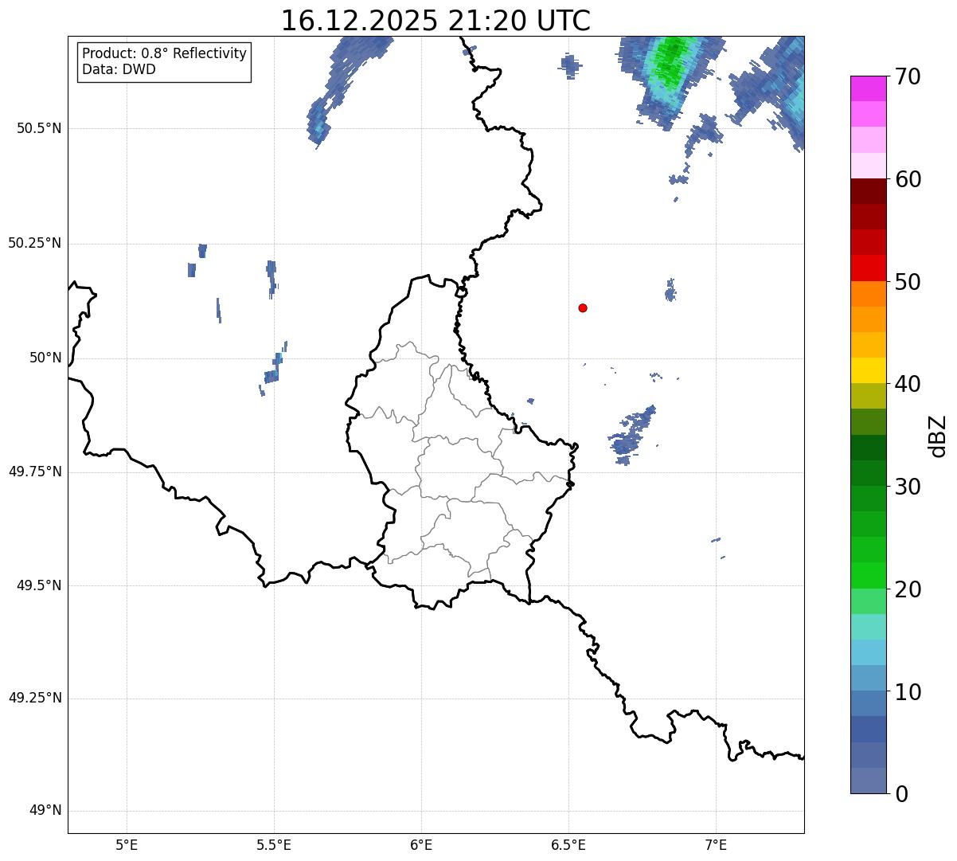Click the dBZ colorbar axis label
The height and width of the screenshot is (861, 957).
coord(938,435)
